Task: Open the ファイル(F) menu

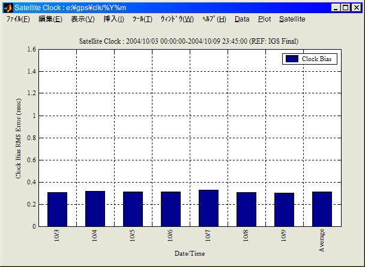Action: point(18,19)
